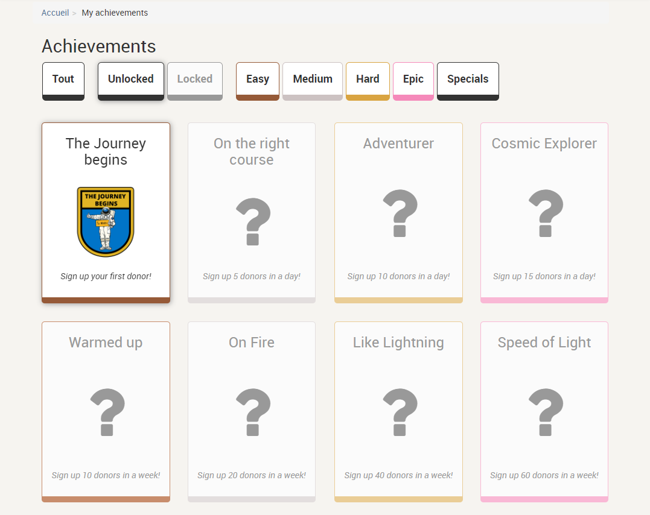Screen dimensions: 650x515
Task: Click the Warmed up question mark icon
Action: click(107, 412)
